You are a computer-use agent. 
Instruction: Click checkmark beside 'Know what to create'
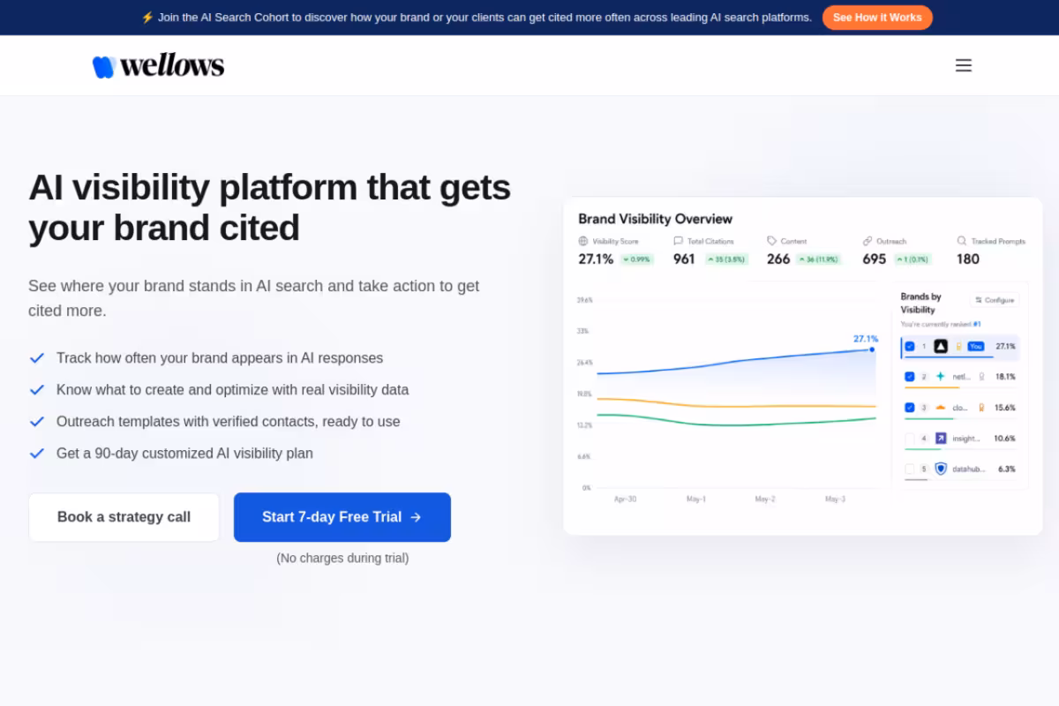coord(37,390)
